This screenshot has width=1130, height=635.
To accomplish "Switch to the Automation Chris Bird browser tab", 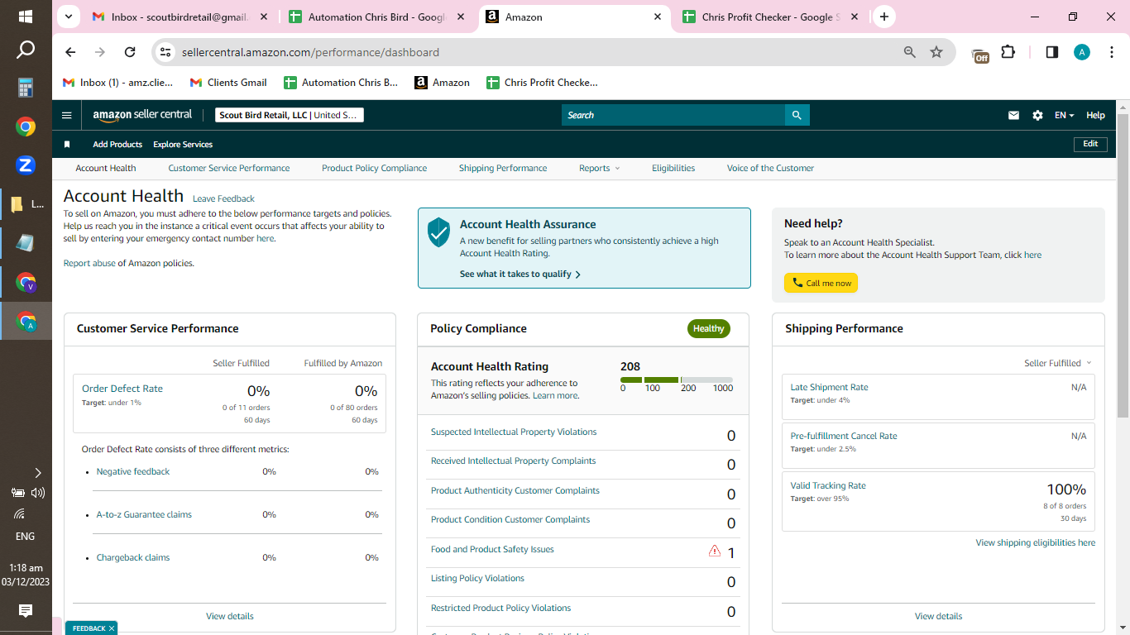I will pyautogui.click(x=377, y=17).
